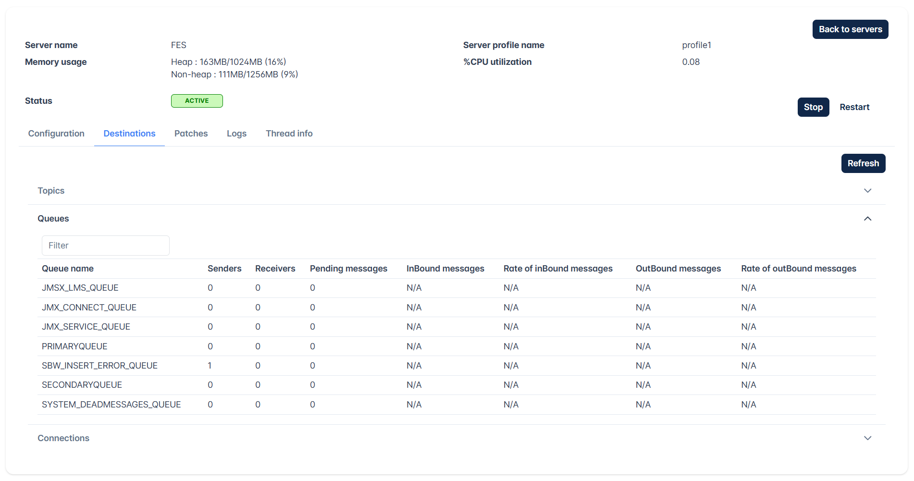Refresh the destinations list

coord(863,163)
